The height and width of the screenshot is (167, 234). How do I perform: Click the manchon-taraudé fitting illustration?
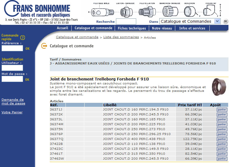coord(170,11)
